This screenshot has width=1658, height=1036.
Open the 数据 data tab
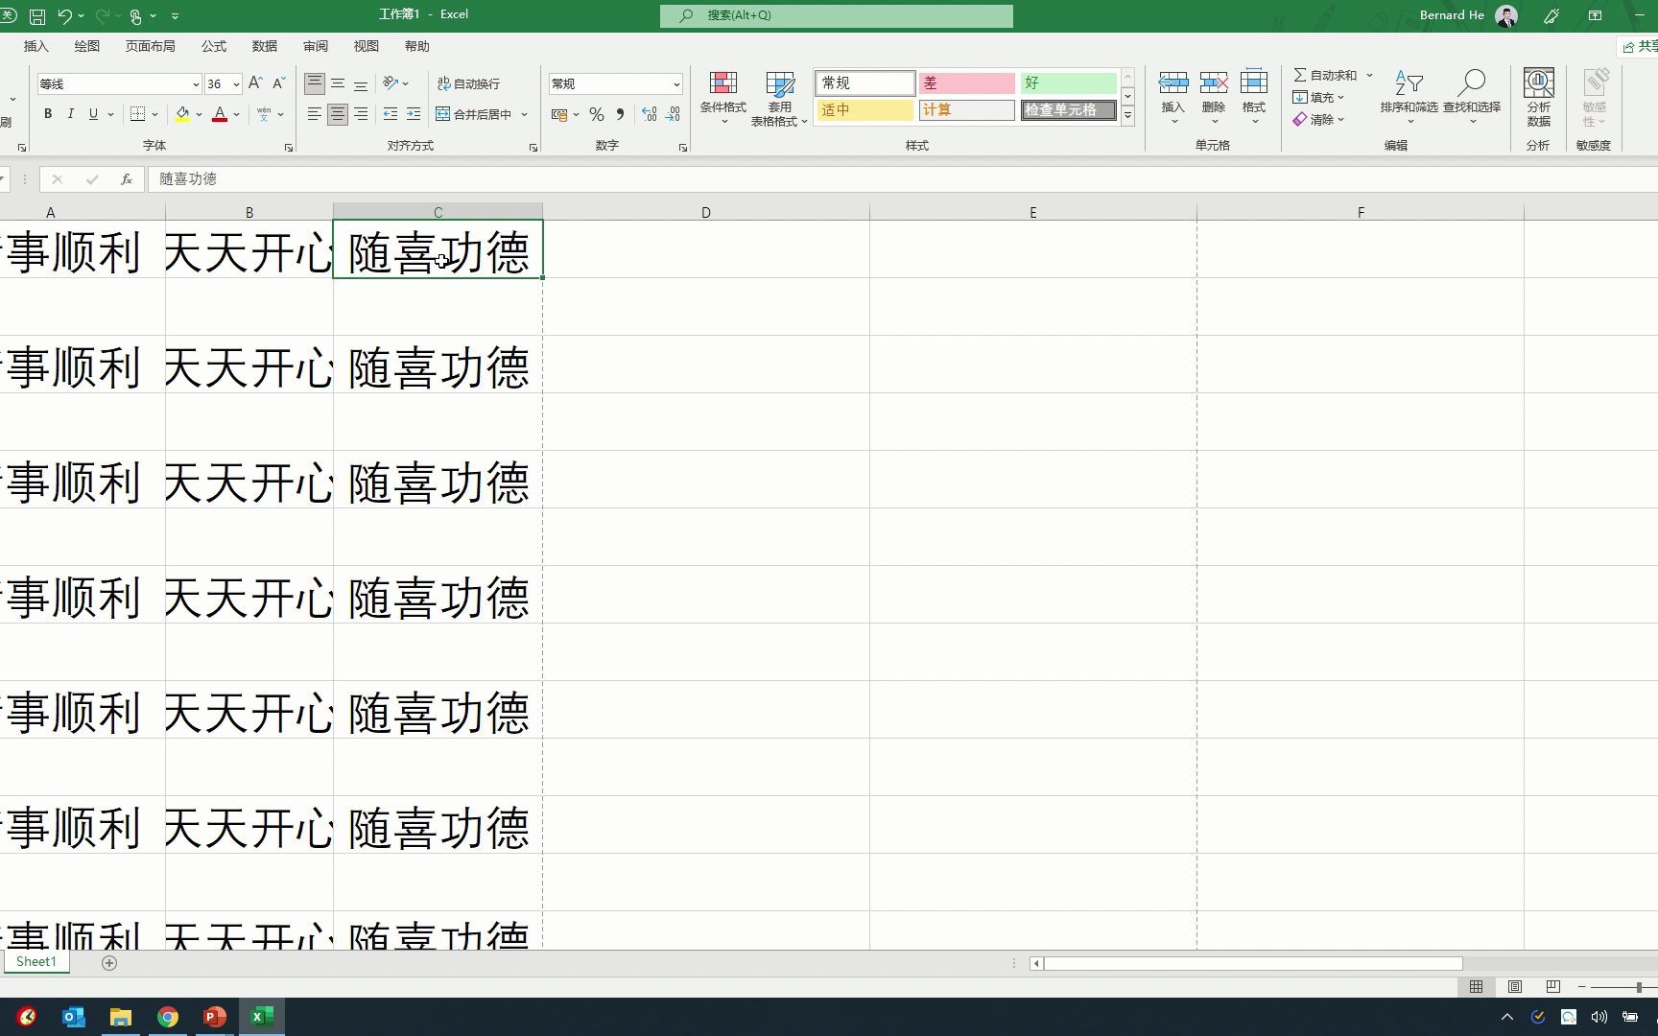pyautogui.click(x=265, y=46)
